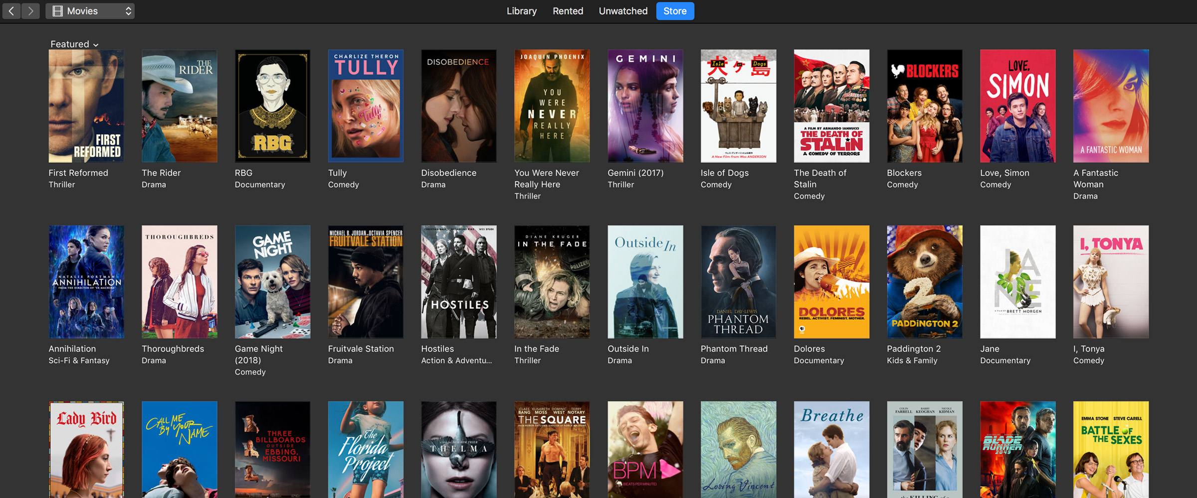Viewport: 1197px width, 498px height.
Task: Select the Blade Runner 2049 poster
Action: pyautogui.click(x=1017, y=449)
